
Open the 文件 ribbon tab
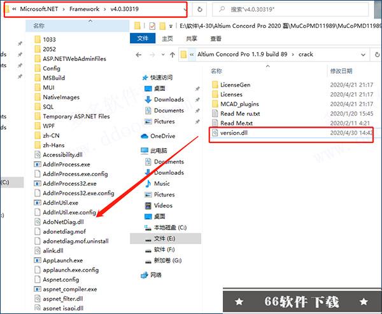click(143, 38)
